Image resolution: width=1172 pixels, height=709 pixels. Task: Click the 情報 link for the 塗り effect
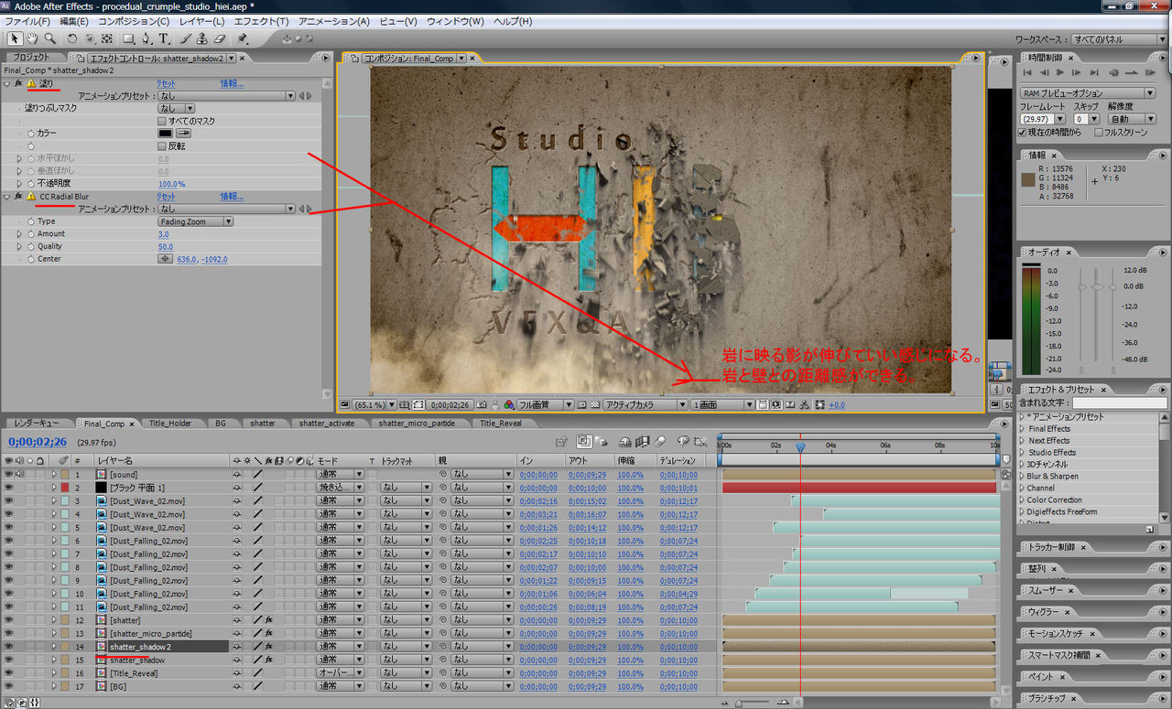click(231, 84)
